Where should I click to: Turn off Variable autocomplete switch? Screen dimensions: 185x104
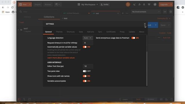click(85, 81)
